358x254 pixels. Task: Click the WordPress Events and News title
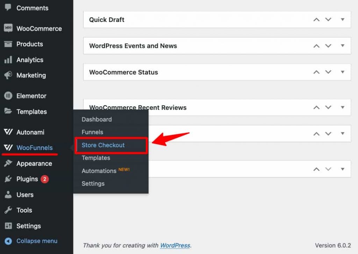pyautogui.click(x=133, y=46)
